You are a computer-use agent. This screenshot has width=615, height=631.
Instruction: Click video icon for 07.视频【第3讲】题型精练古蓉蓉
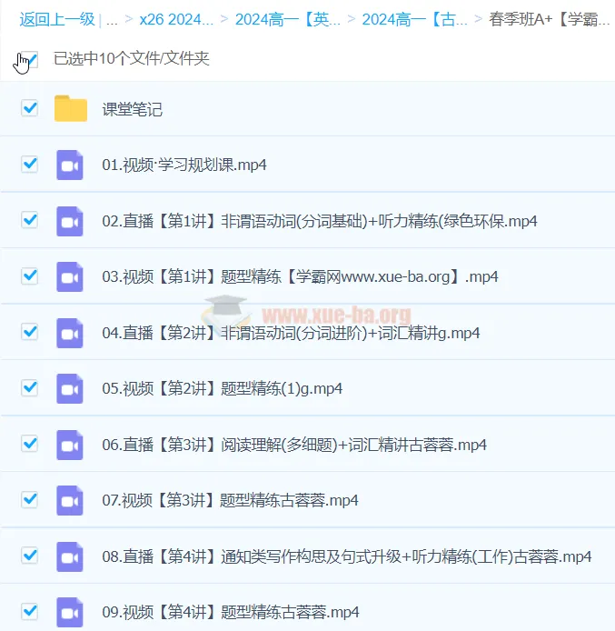point(70,501)
